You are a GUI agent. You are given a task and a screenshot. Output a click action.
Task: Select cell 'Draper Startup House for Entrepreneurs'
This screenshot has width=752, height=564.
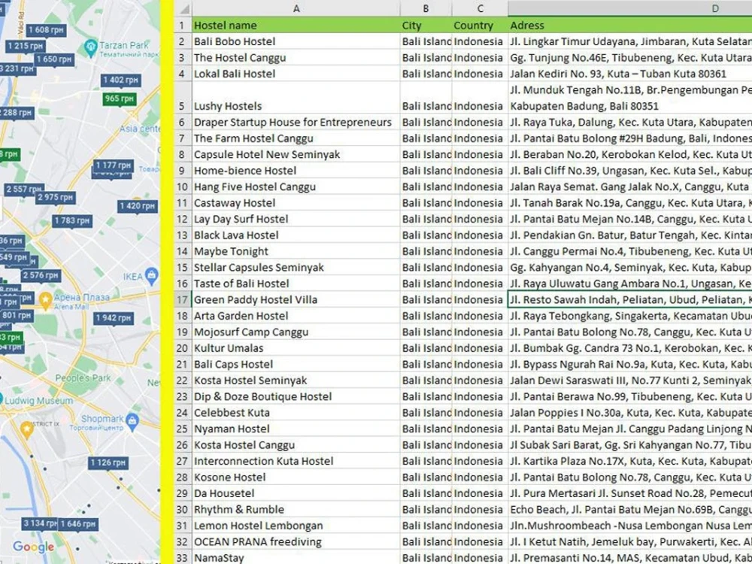(x=296, y=123)
